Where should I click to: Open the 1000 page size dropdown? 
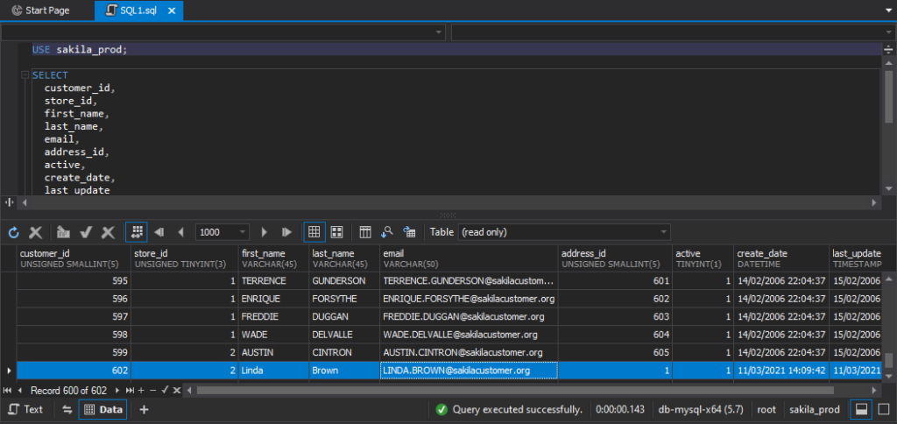click(x=242, y=232)
